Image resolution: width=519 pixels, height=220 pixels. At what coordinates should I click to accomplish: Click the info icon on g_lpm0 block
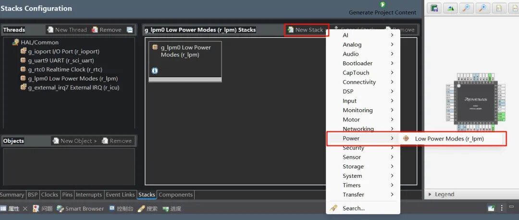click(x=155, y=70)
